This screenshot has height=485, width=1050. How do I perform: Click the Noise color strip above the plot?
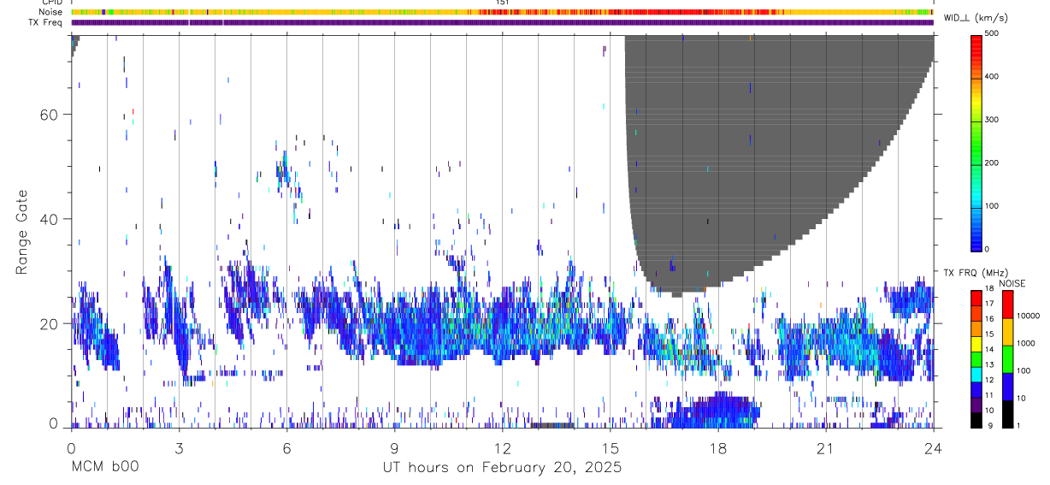pyautogui.click(x=503, y=12)
